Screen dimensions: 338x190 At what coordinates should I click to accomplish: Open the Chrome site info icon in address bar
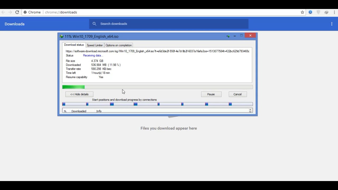tap(25, 12)
